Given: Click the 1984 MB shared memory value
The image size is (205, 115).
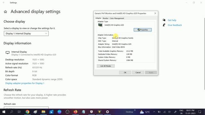Looking at the screenshot, I should point(129,60).
